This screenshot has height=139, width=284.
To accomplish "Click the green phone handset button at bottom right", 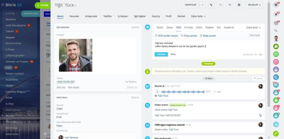I will click(276, 134).
